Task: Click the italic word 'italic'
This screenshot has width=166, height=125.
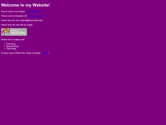Action: (36, 20)
